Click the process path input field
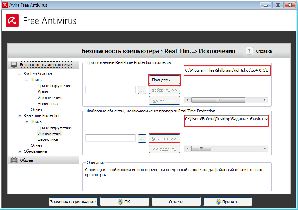Image resolution: width=298 pixels, height=210 pixels. coord(110,89)
